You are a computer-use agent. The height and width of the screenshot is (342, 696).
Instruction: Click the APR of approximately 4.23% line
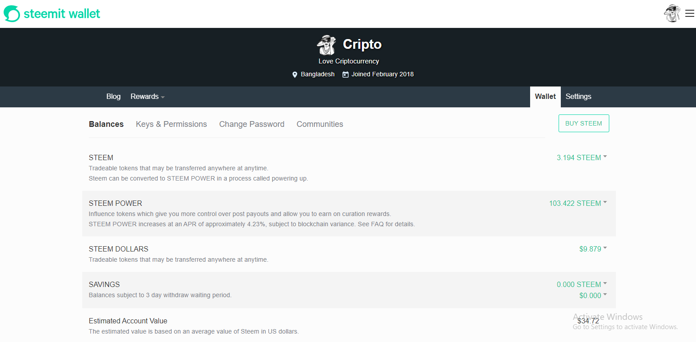point(252,224)
